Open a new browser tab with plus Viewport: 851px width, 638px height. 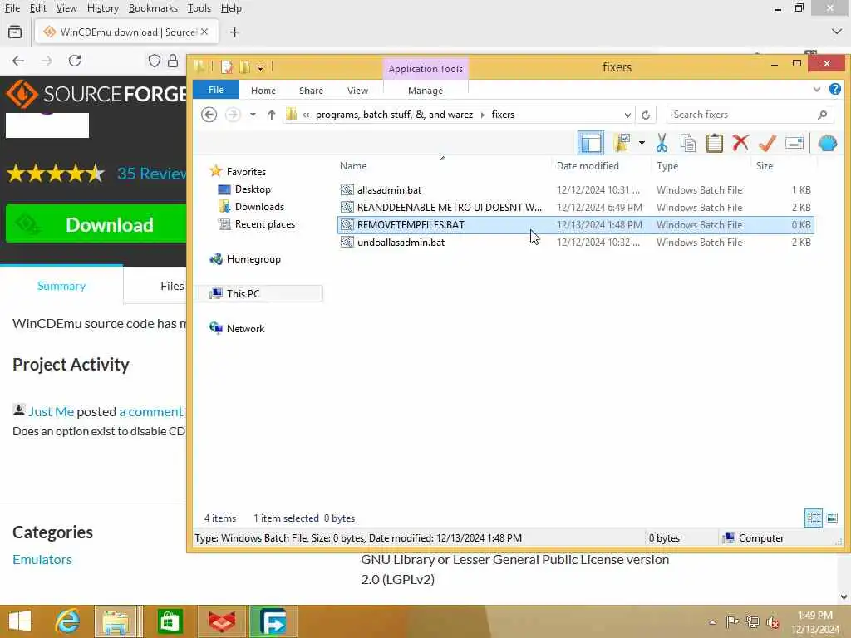point(234,32)
